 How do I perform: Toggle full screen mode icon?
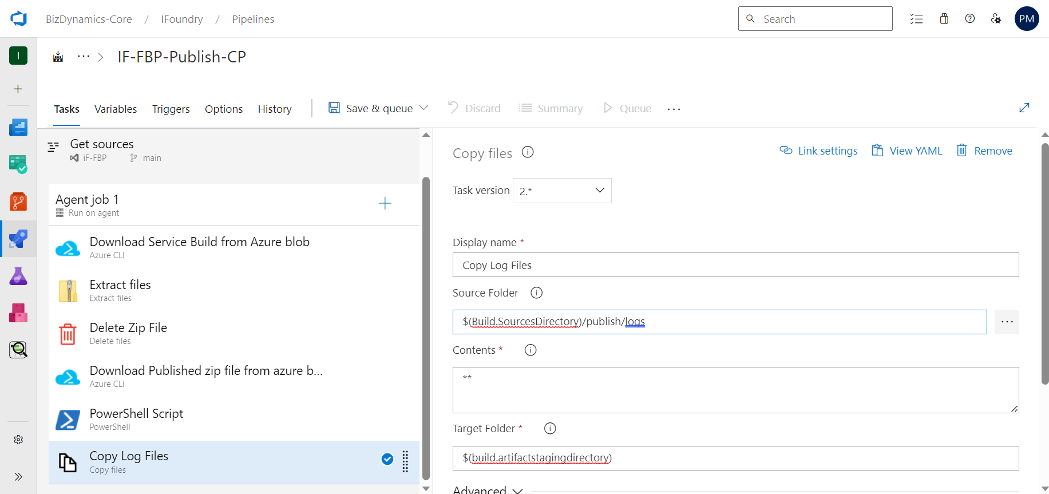pyautogui.click(x=1024, y=108)
